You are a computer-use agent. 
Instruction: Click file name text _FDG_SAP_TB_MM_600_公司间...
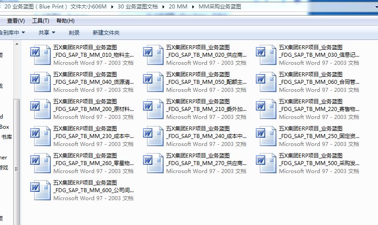pyautogui.click(x=94, y=190)
